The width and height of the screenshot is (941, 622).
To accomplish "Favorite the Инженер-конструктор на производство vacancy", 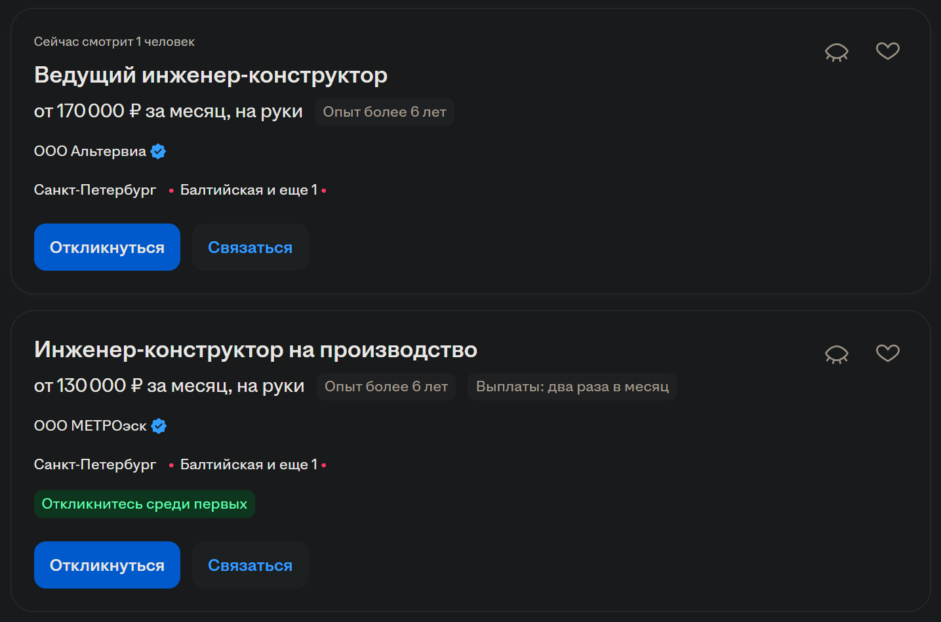I will coord(887,353).
